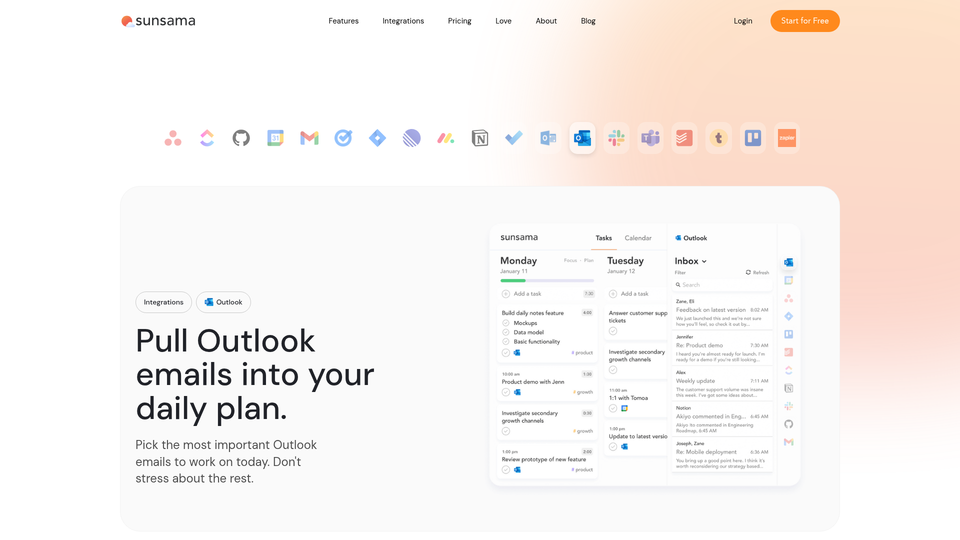Mark Basic functionality subtask complete

pyautogui.click(x=505, y=342)
